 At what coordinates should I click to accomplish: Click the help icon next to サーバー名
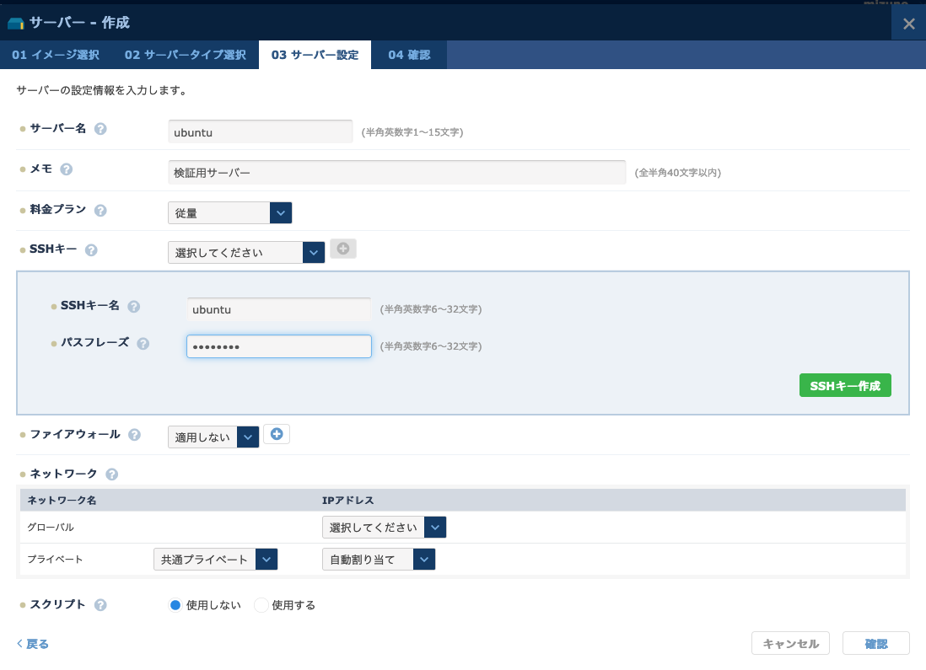(100, 129)
